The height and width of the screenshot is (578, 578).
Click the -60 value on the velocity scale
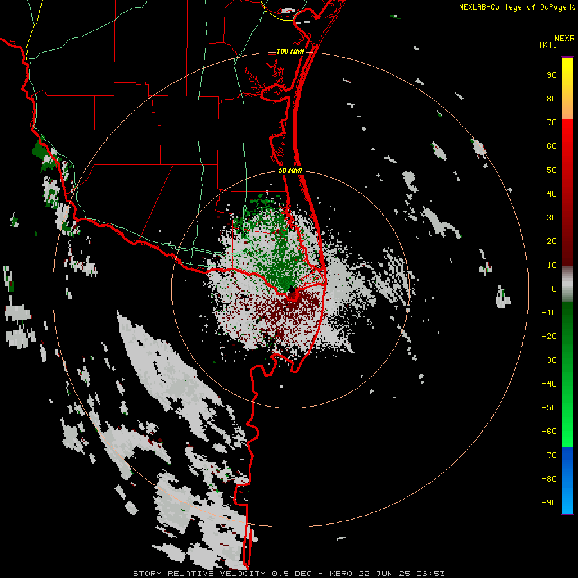pos(549,432)
